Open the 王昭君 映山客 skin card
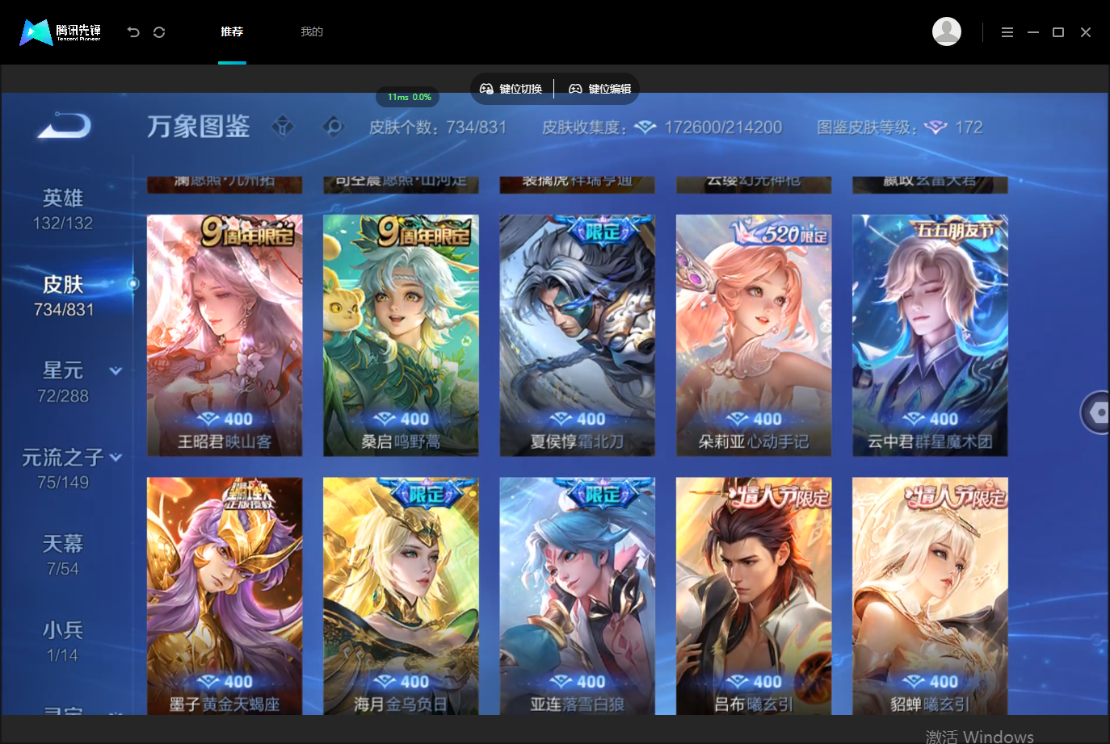Viewport: 1110px width, 744px height. 225,336
